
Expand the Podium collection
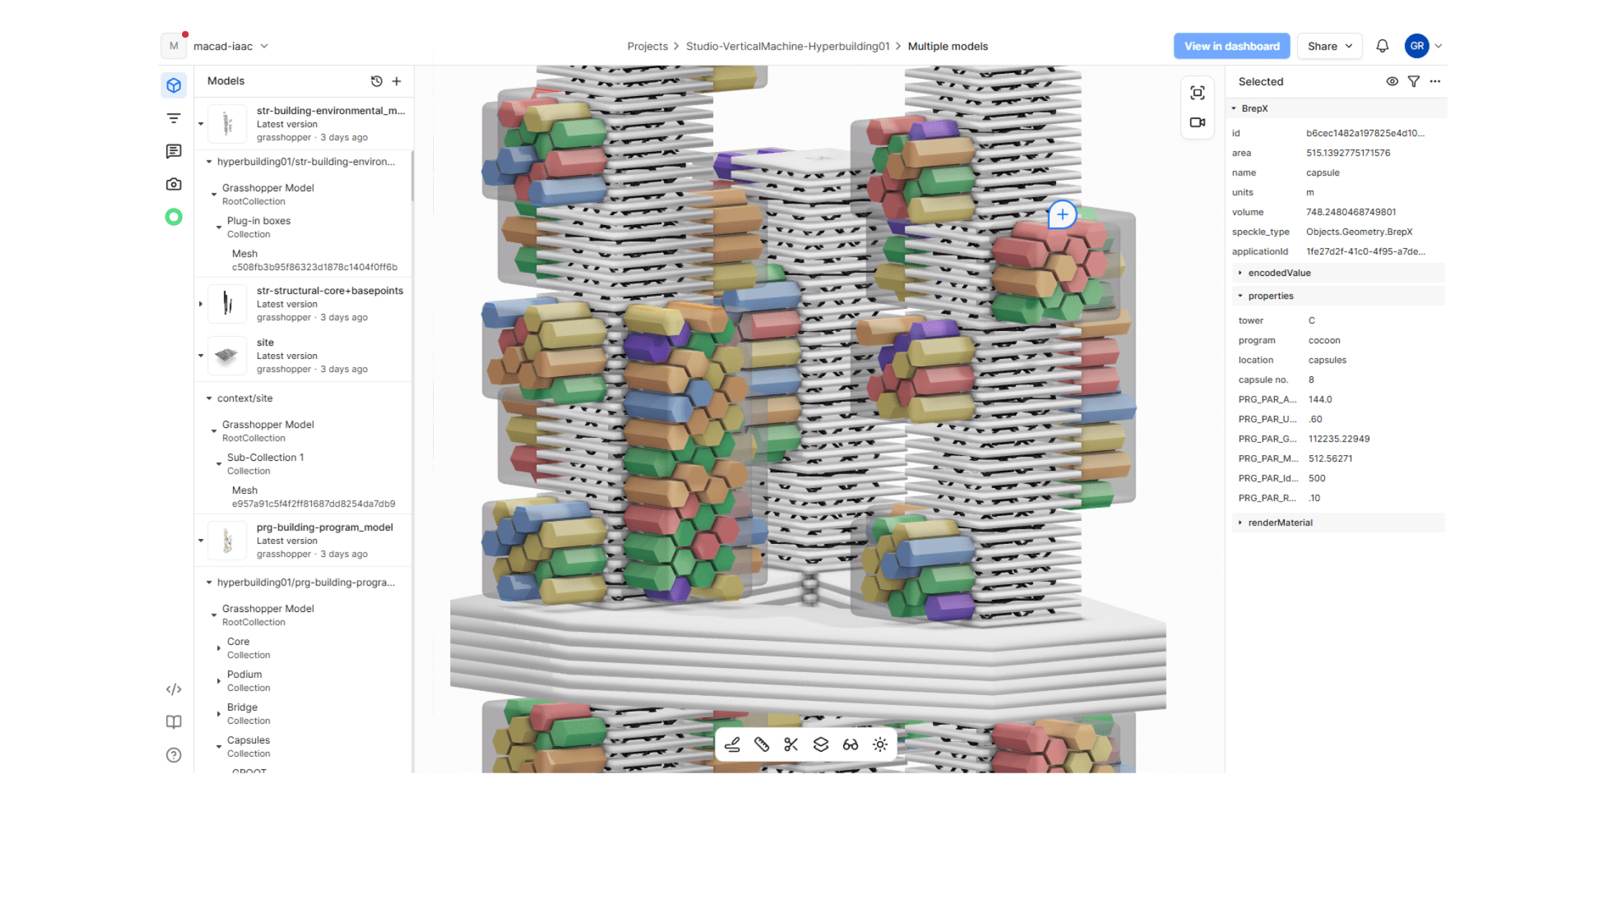pyautogui.click(x=219, y=681)
